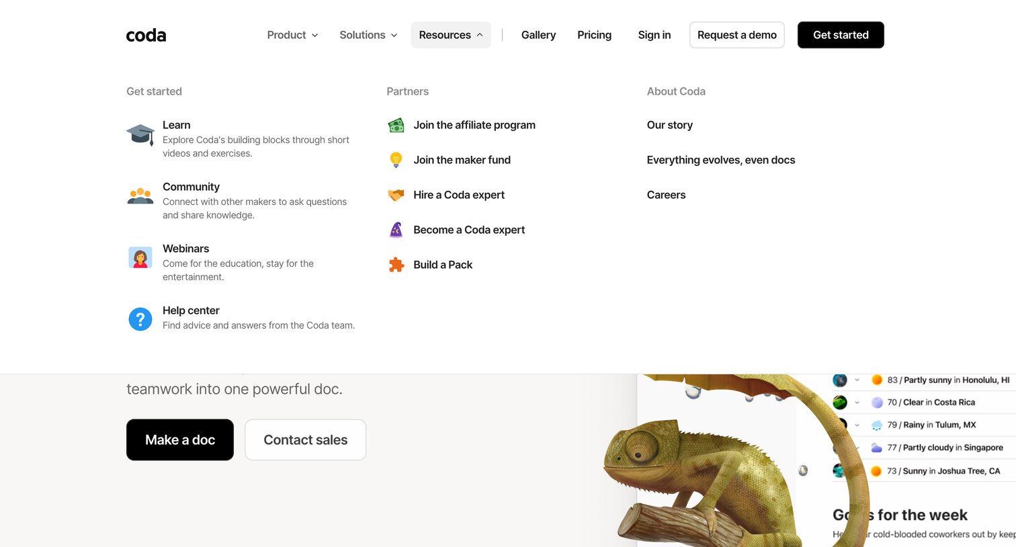The width and height of the screenshot is (1016, 547).
Task: Click the cloud icon in Singapore row
Action: [877, 448]
